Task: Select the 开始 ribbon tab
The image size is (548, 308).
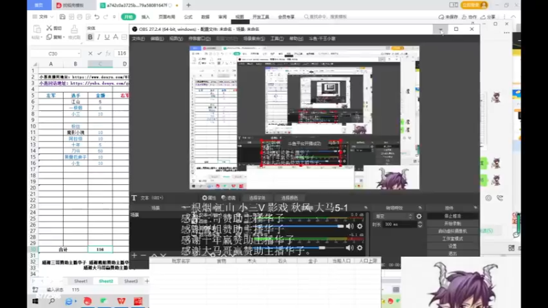Action: coord(128,16)
